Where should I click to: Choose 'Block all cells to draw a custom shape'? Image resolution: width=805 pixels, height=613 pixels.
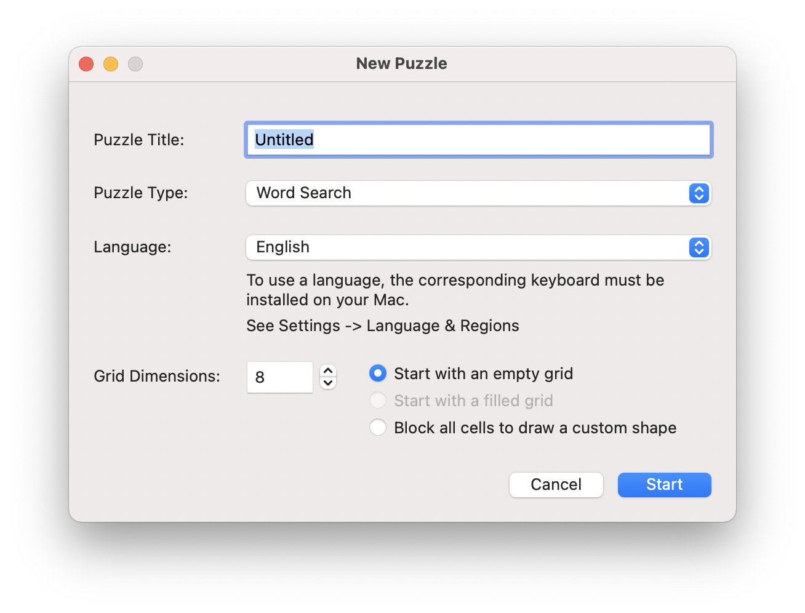tap(377, 427)
